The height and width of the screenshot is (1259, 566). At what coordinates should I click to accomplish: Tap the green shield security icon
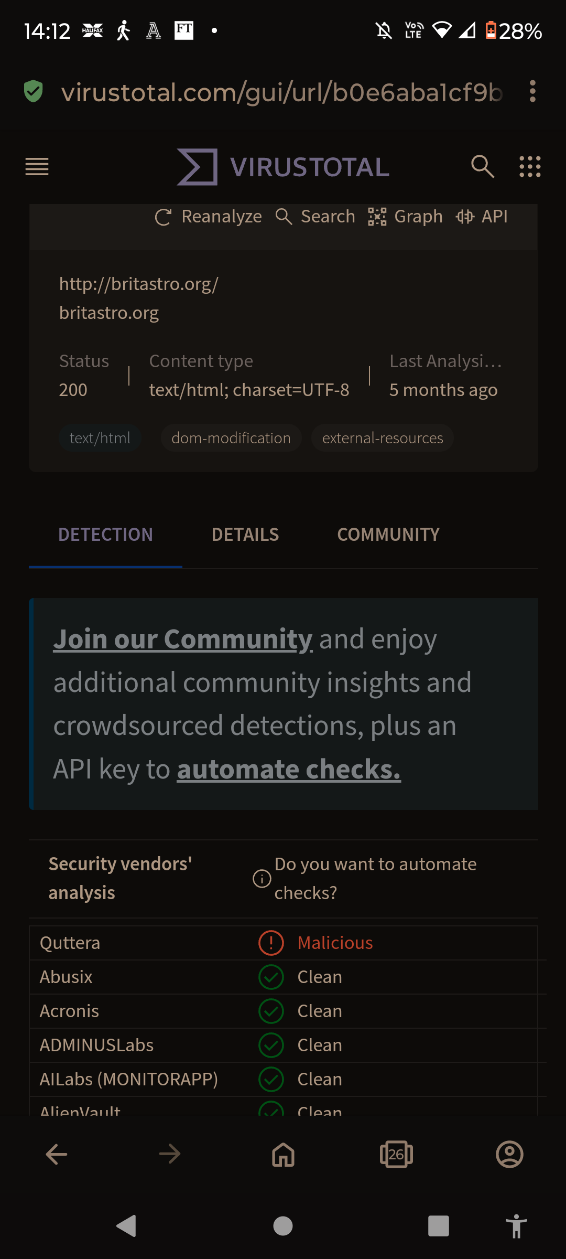point(34,91)
